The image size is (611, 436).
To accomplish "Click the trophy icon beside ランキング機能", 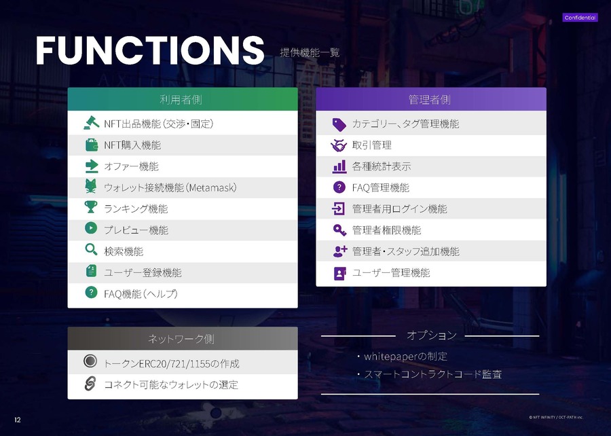I will (91, 208).
